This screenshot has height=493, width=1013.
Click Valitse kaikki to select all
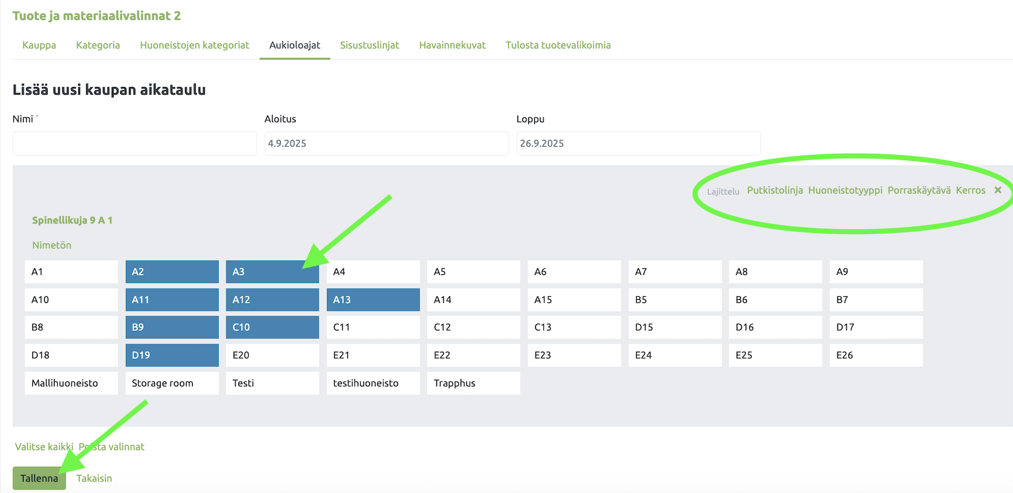coord(44,447)
